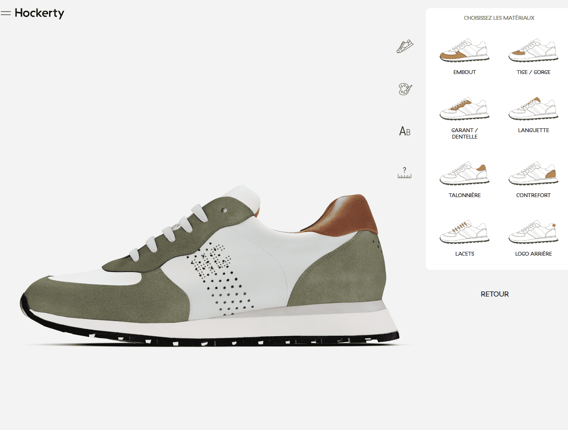568x430 pixels.
Task: Choose the Tige / Gorge part icon
Action: 533,51
